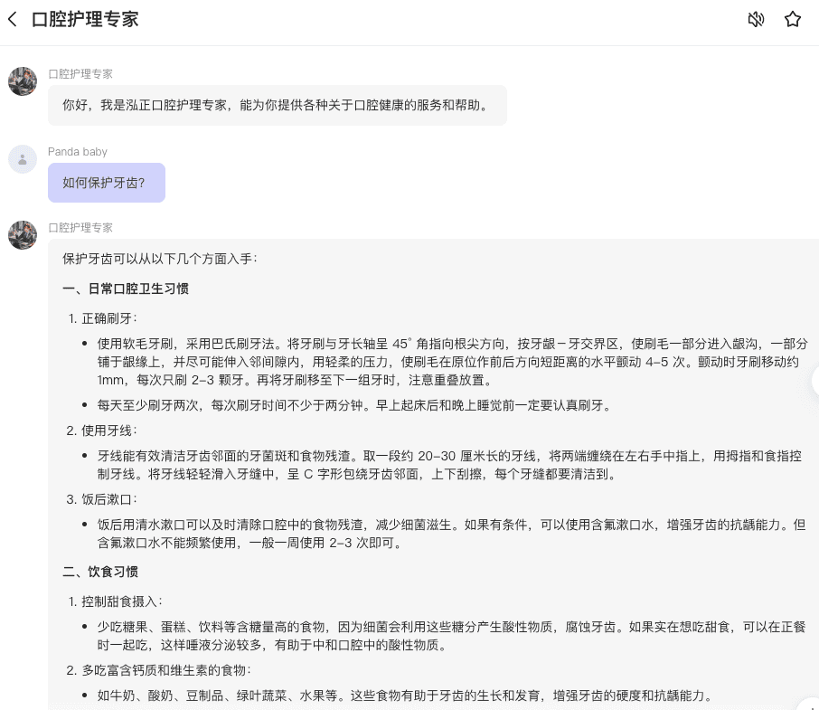The width and height of the screenshot is (819, 710).
Task: Click the 口腔护理专家 page title
Action: coord(85,19)
